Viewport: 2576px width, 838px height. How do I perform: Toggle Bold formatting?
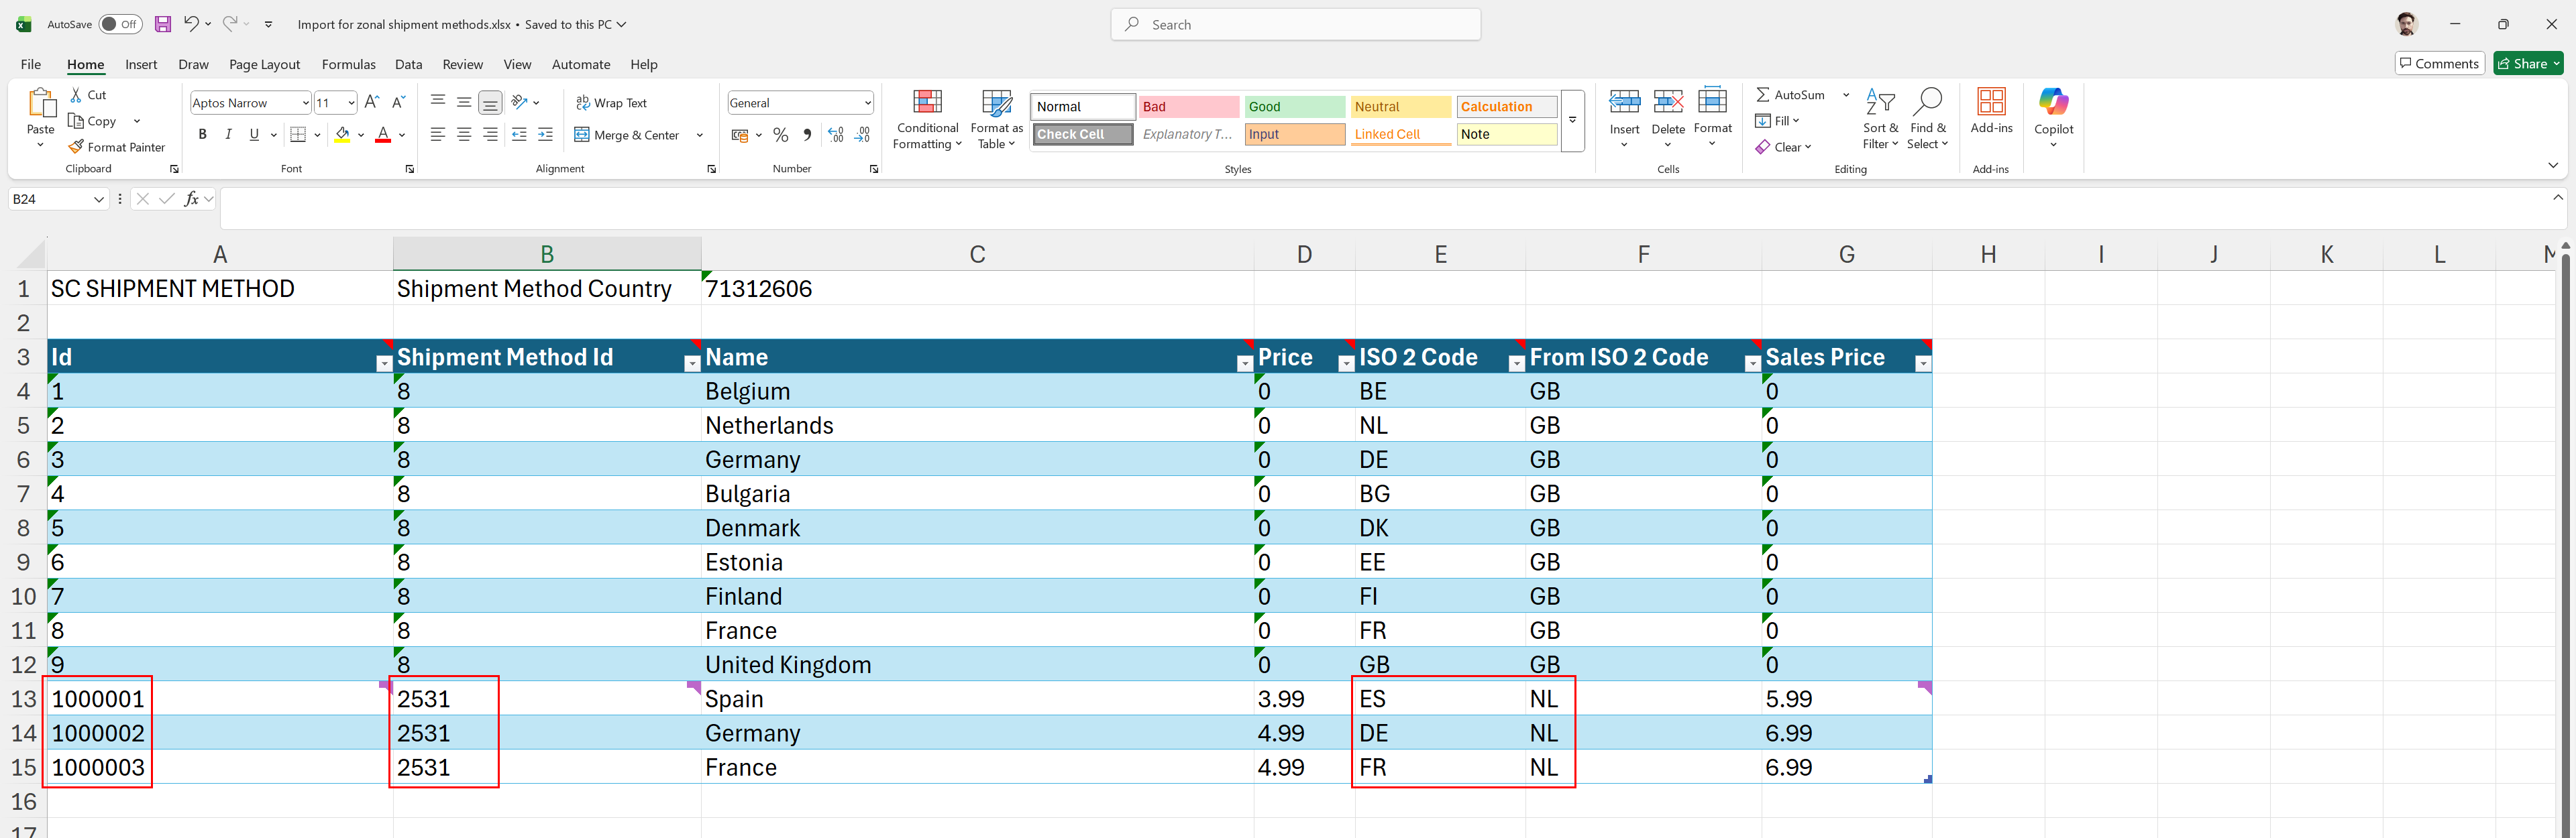click(203, 135)
